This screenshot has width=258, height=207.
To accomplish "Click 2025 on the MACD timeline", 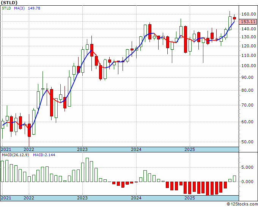I will (x=190, y=198).
